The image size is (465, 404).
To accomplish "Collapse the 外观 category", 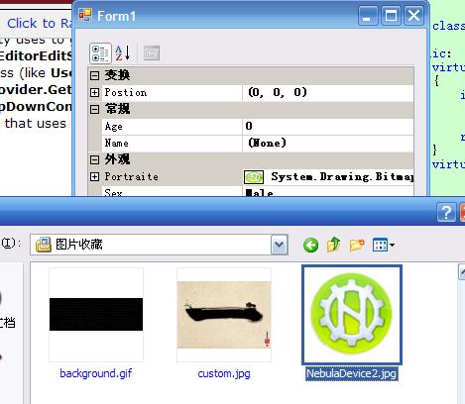I will [x=94, y=159].
